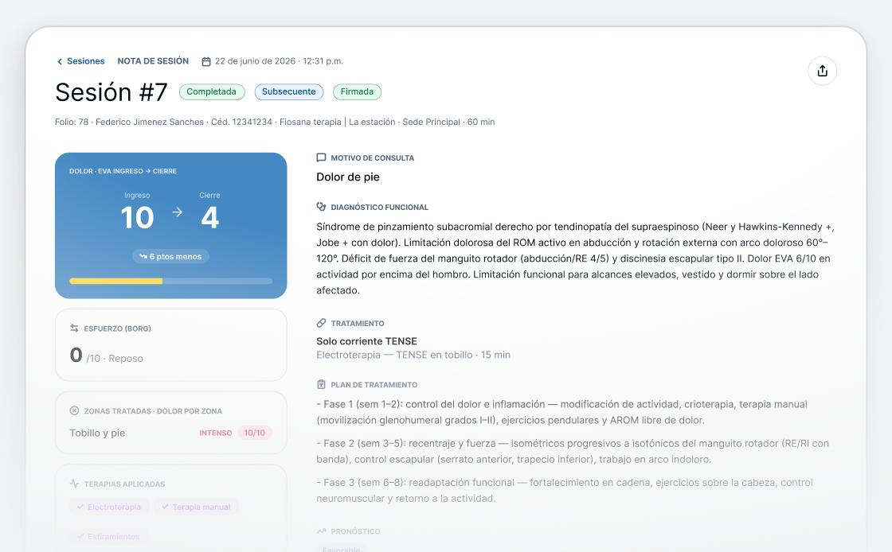Click the Plan de tratamiento clipboard icon
Viewport: 892px width, 552px height.
tap(322, 384)
